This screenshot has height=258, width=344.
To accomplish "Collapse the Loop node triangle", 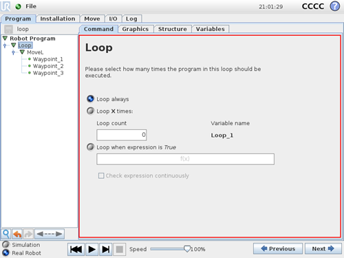I will click(14, 45).
